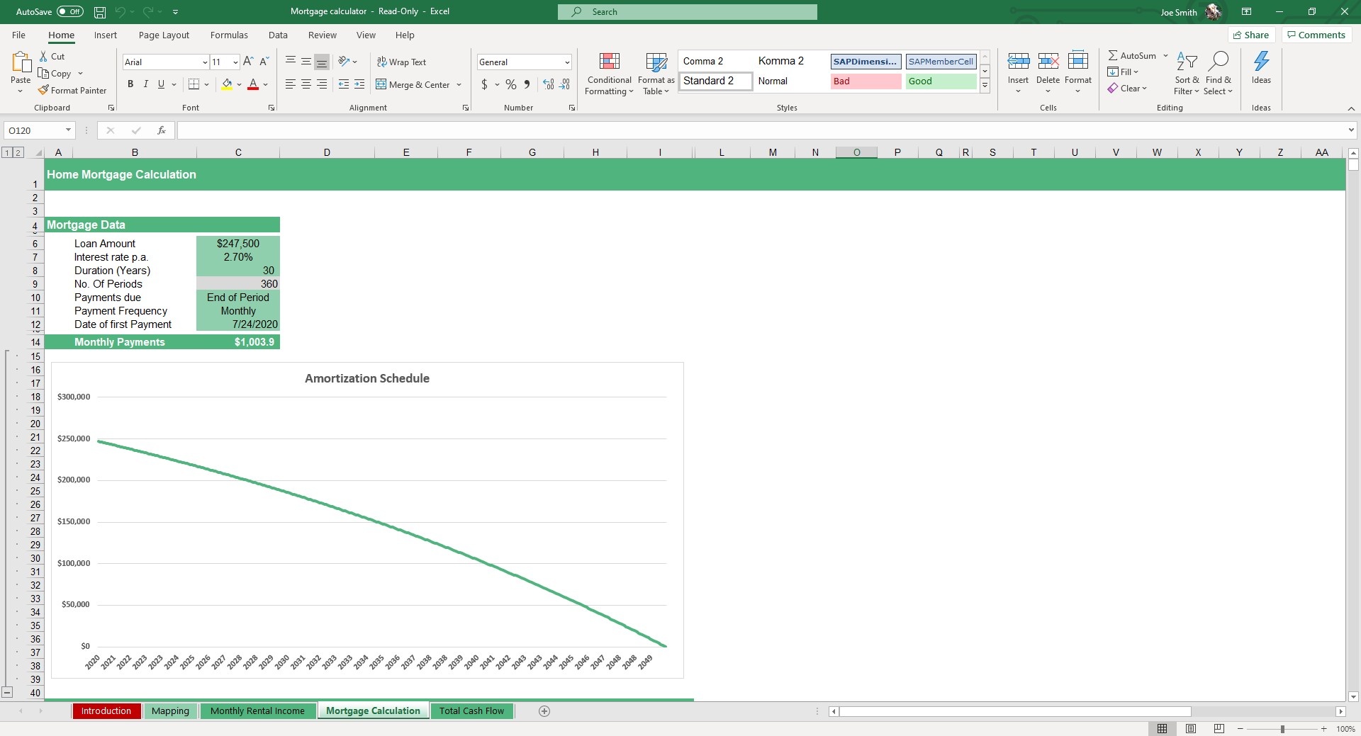The width and height of the screenshot is (1361, 736).
Task: Open the Formulas ribbon tab
Action: [x=229, y=35]
